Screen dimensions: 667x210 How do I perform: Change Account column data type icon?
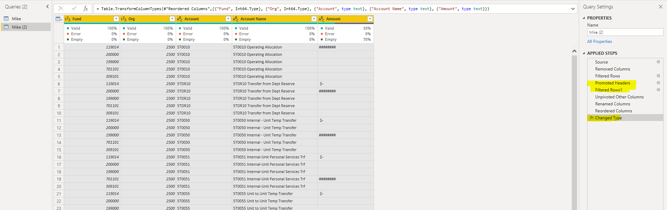(180, 19)
